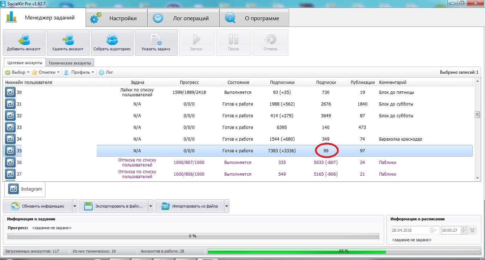Click calendar icon next to time field
The image size is (485, 260).
click(472, 230)
